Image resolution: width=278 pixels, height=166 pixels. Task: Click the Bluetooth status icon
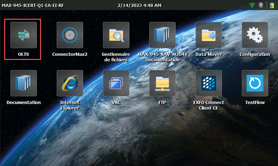click(261, 5)
